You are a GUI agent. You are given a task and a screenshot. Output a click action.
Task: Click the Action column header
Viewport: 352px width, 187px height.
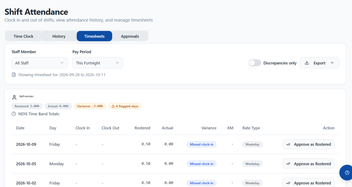pos(329,128)
